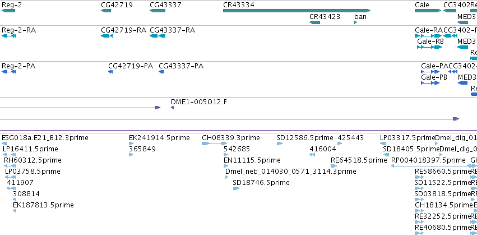
Task: Click the SD03818.5prime EST label
Action: (x=443, y=194)
